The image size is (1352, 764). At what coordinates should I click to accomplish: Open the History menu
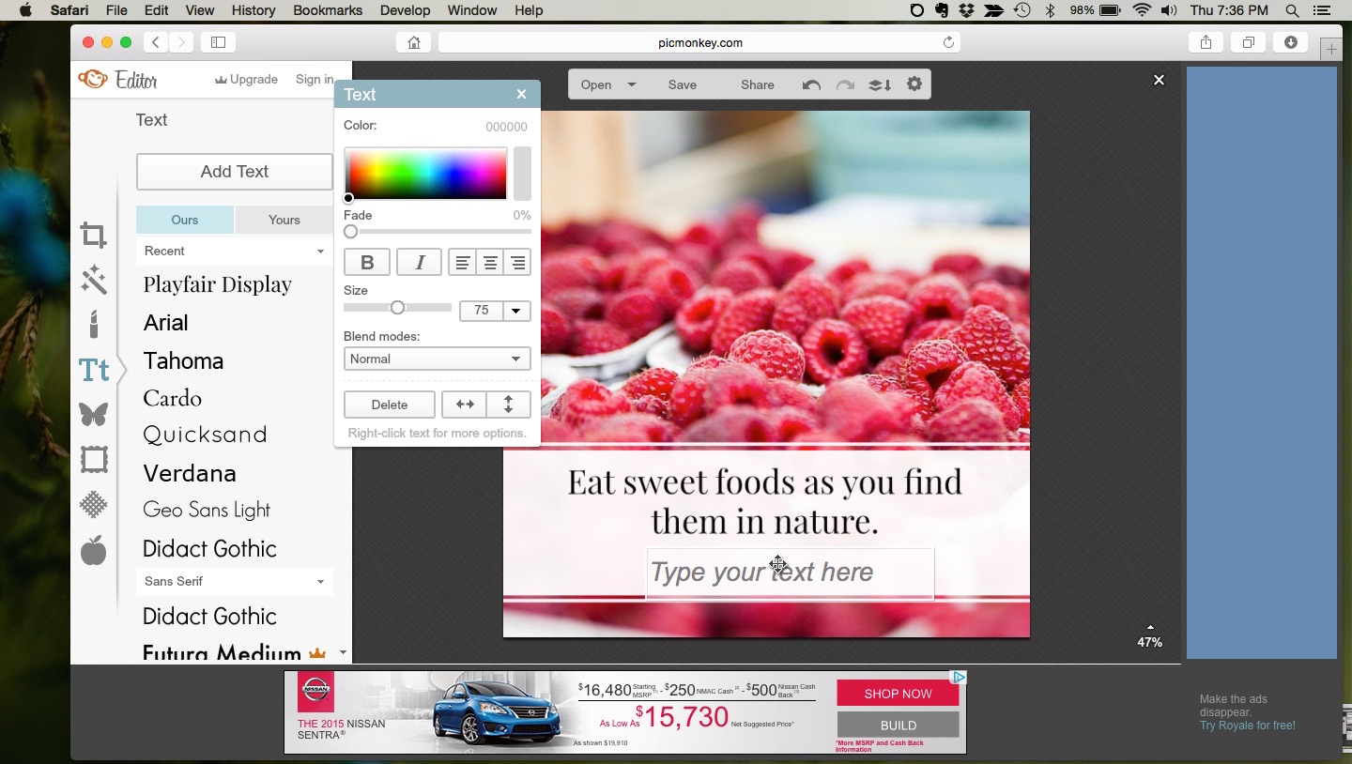pyautogui.click(x=253, y=10)
